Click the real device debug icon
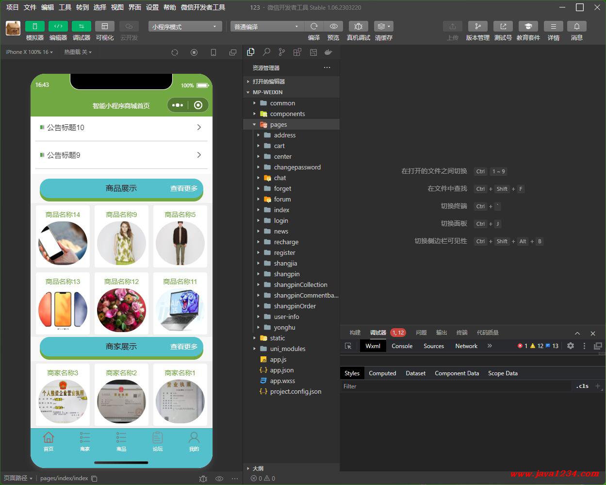This screenshot has height=485, width=606. (x=359, y=26)
